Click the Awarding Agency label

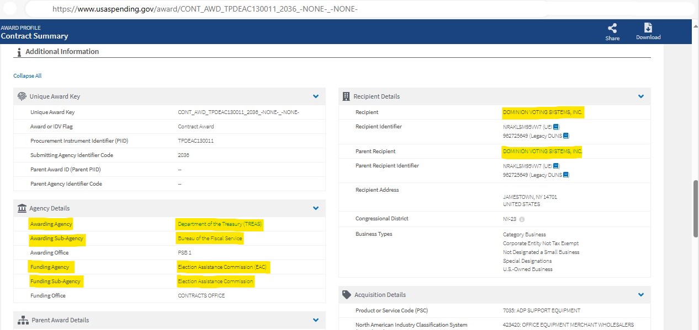point(51,224)
